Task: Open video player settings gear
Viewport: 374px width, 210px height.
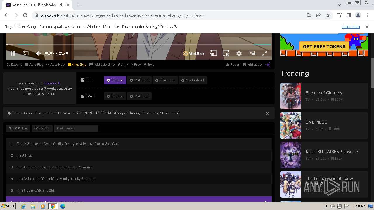Action: (239, 53)
